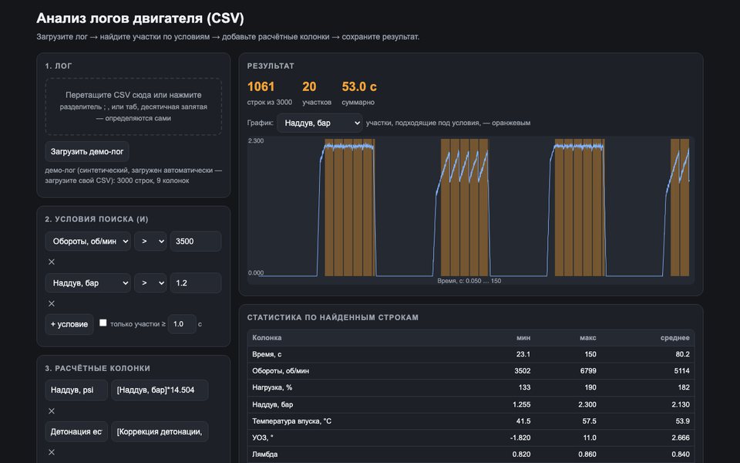This screenshot has height=463, width=740.
Task: Open the График series dropdown
Action: (319, 123)
